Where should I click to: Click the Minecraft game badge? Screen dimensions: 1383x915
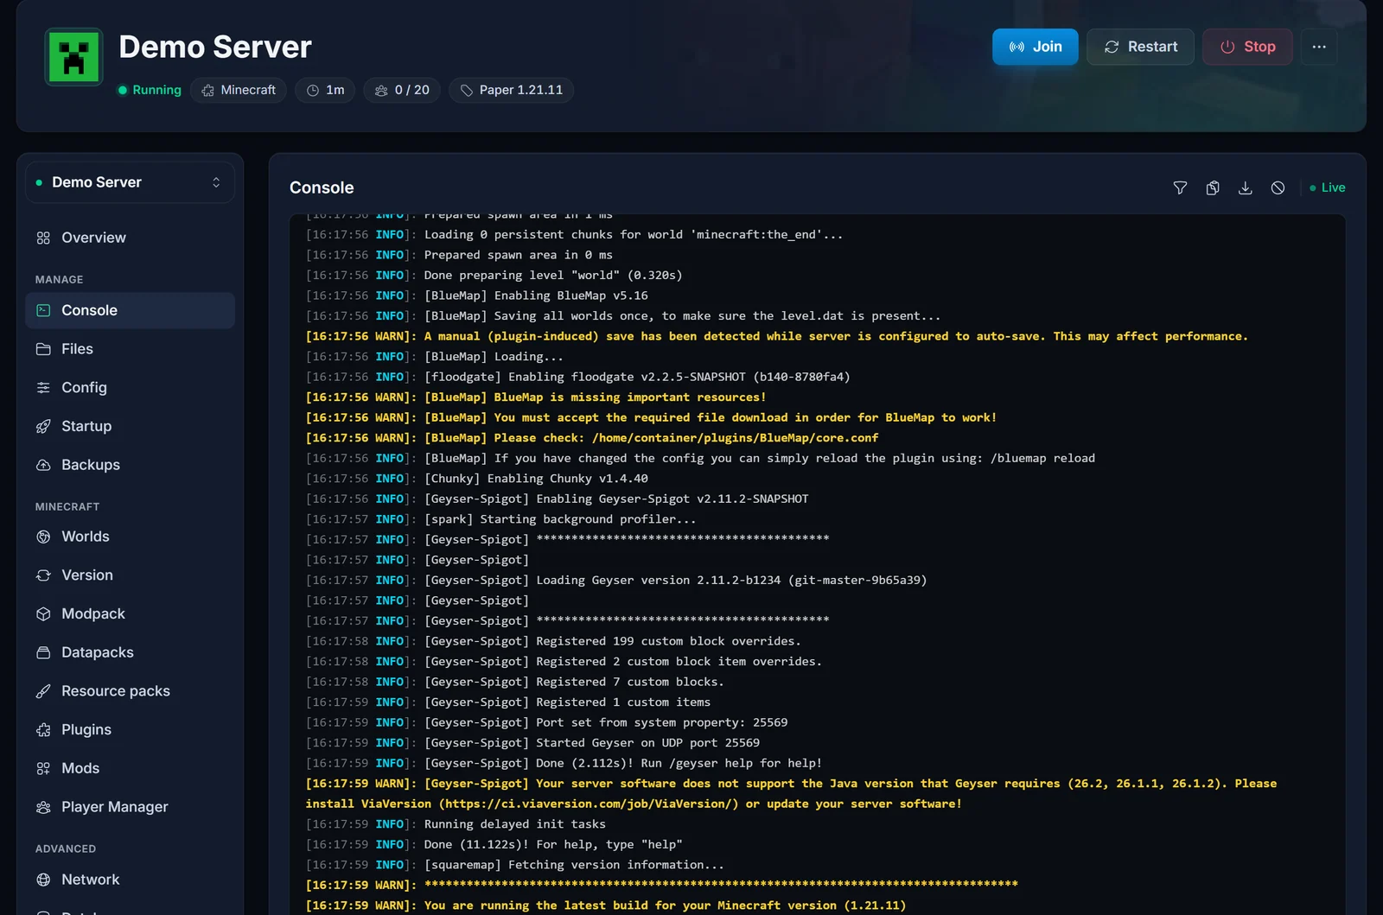[239, 90]
